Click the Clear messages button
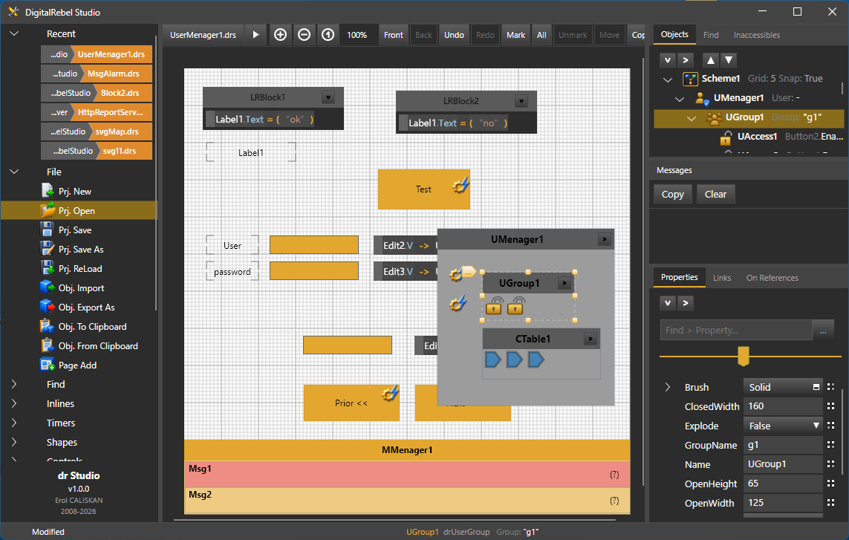 [x=715, y=194]
